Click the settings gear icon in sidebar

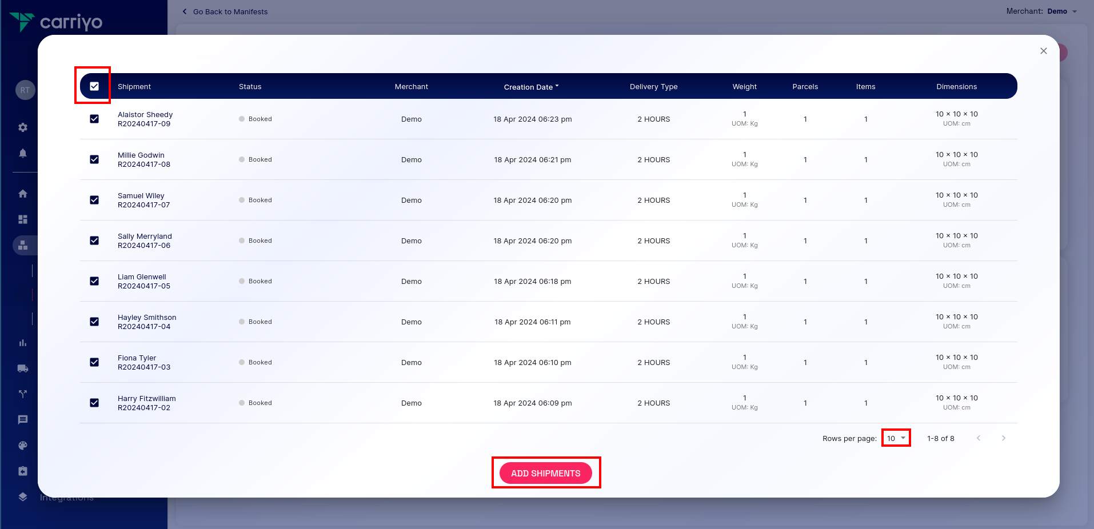point(23,127)
